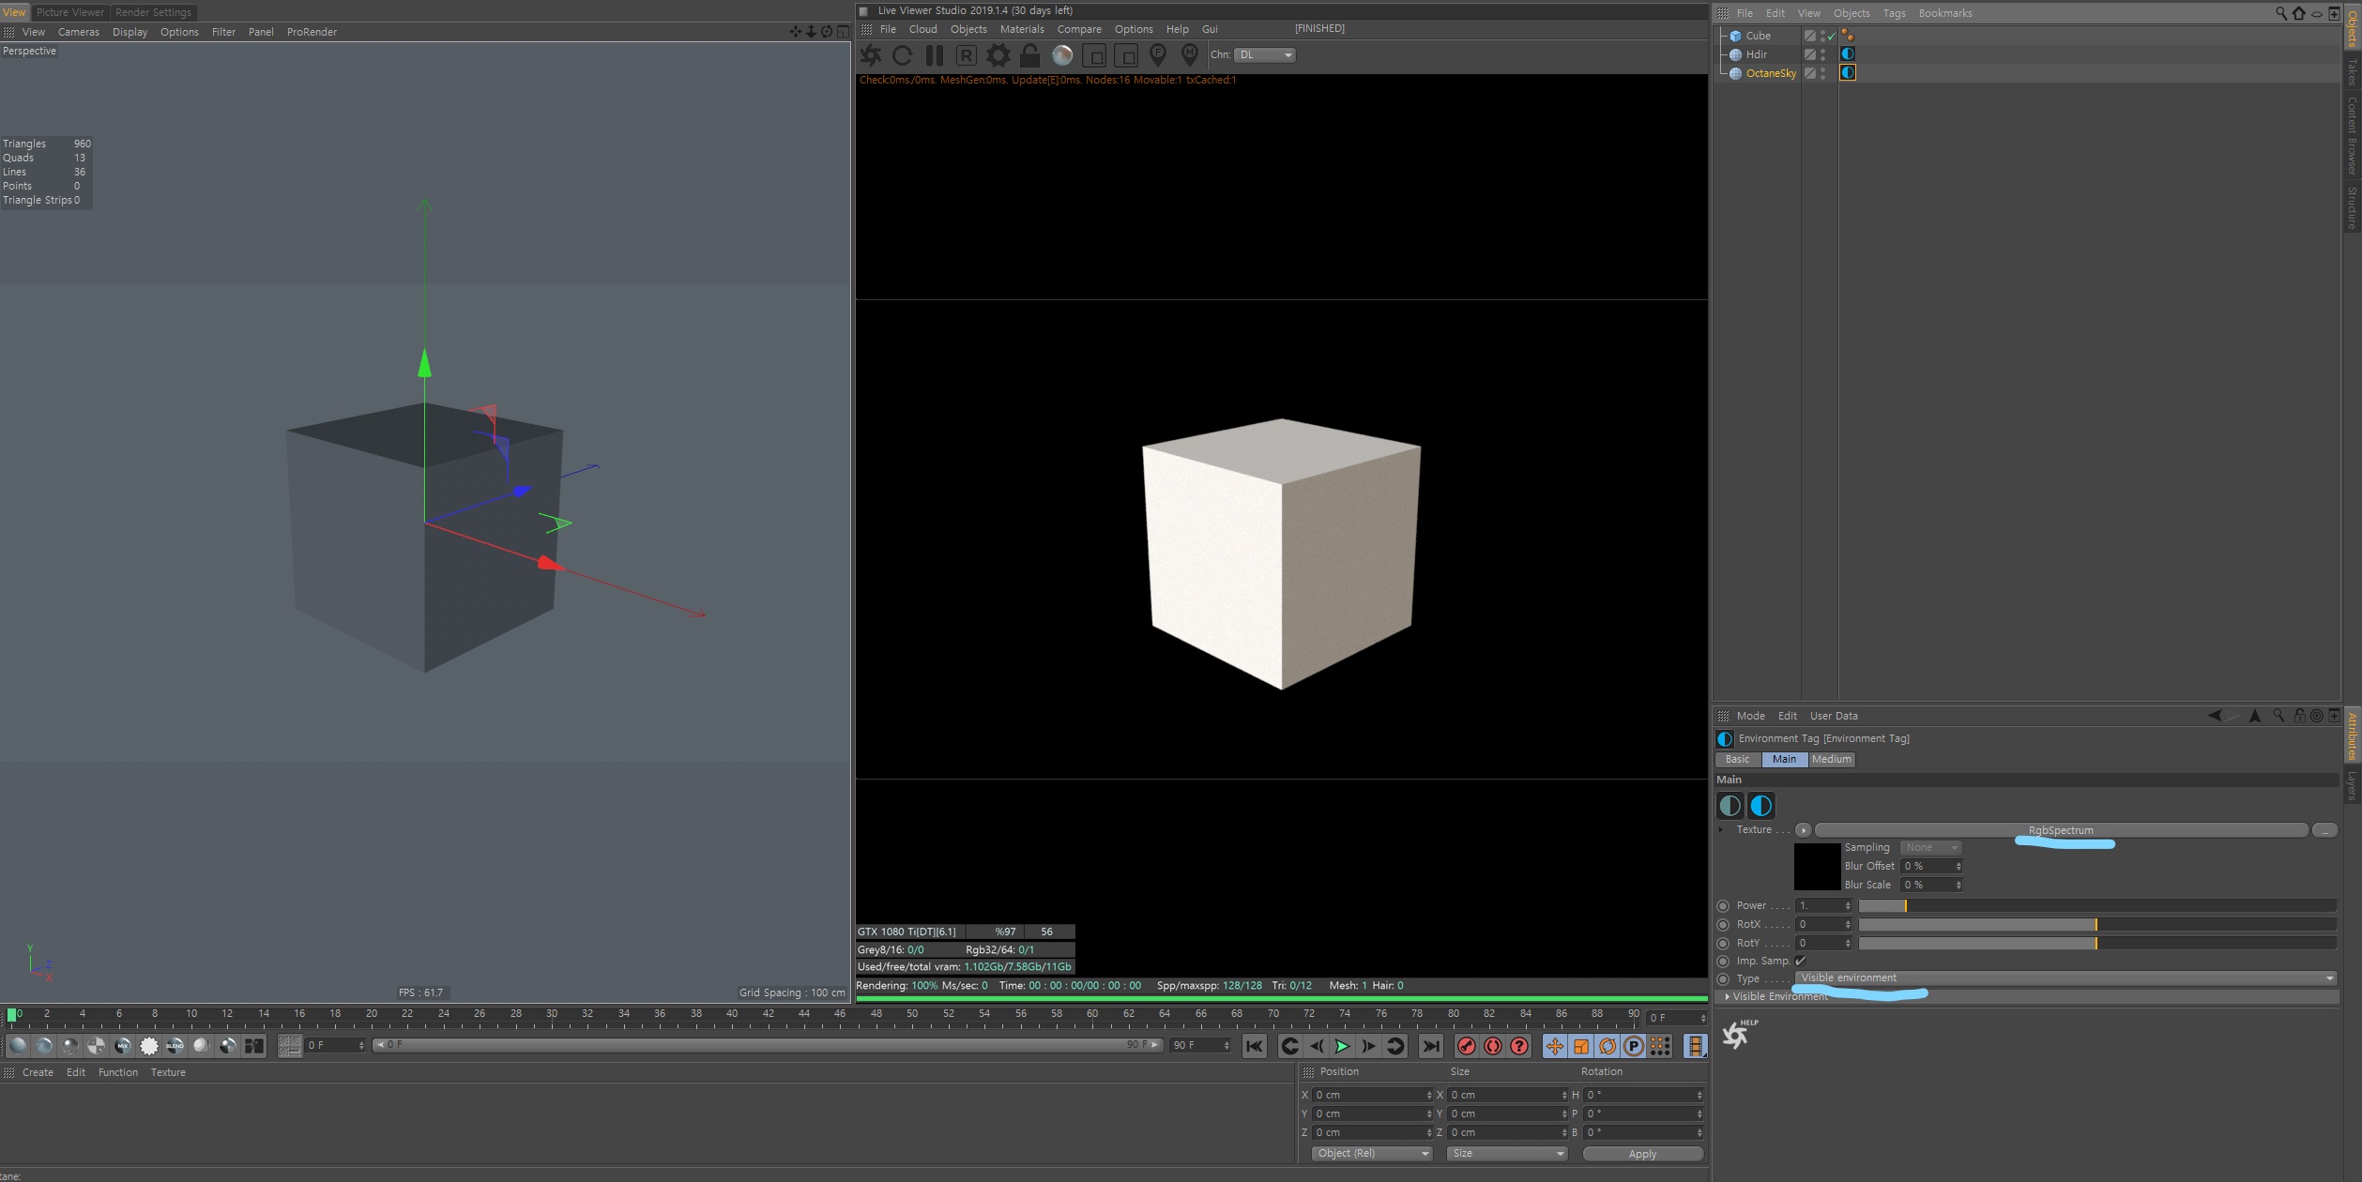Click the record active objects keyframe icon

tap(1466, 1046)
